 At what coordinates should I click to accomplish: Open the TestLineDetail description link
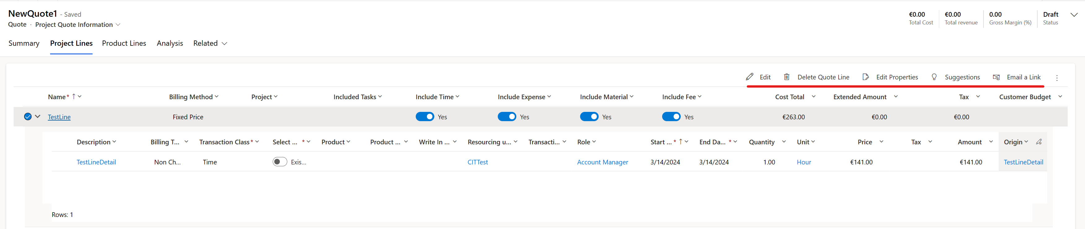click(x=96, y=162)
